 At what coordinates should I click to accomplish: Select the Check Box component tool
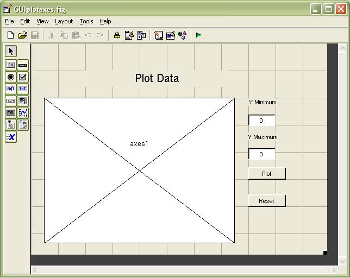click(23, 77)
